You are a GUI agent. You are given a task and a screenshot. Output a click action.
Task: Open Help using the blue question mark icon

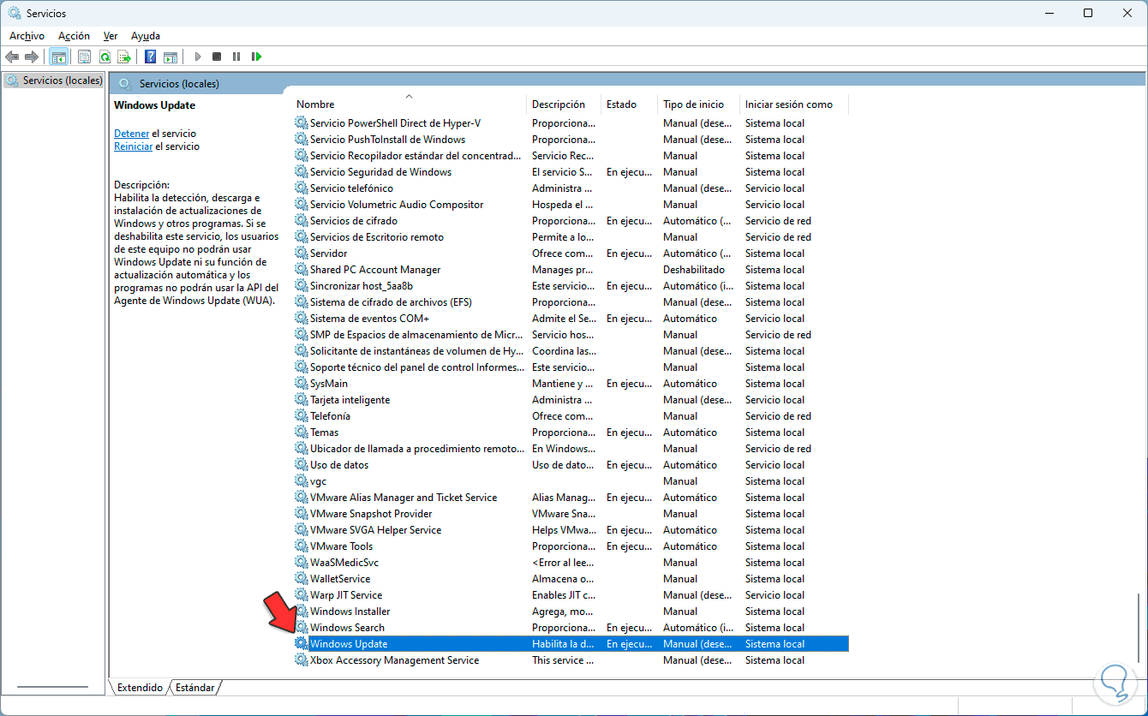[150, 57]
